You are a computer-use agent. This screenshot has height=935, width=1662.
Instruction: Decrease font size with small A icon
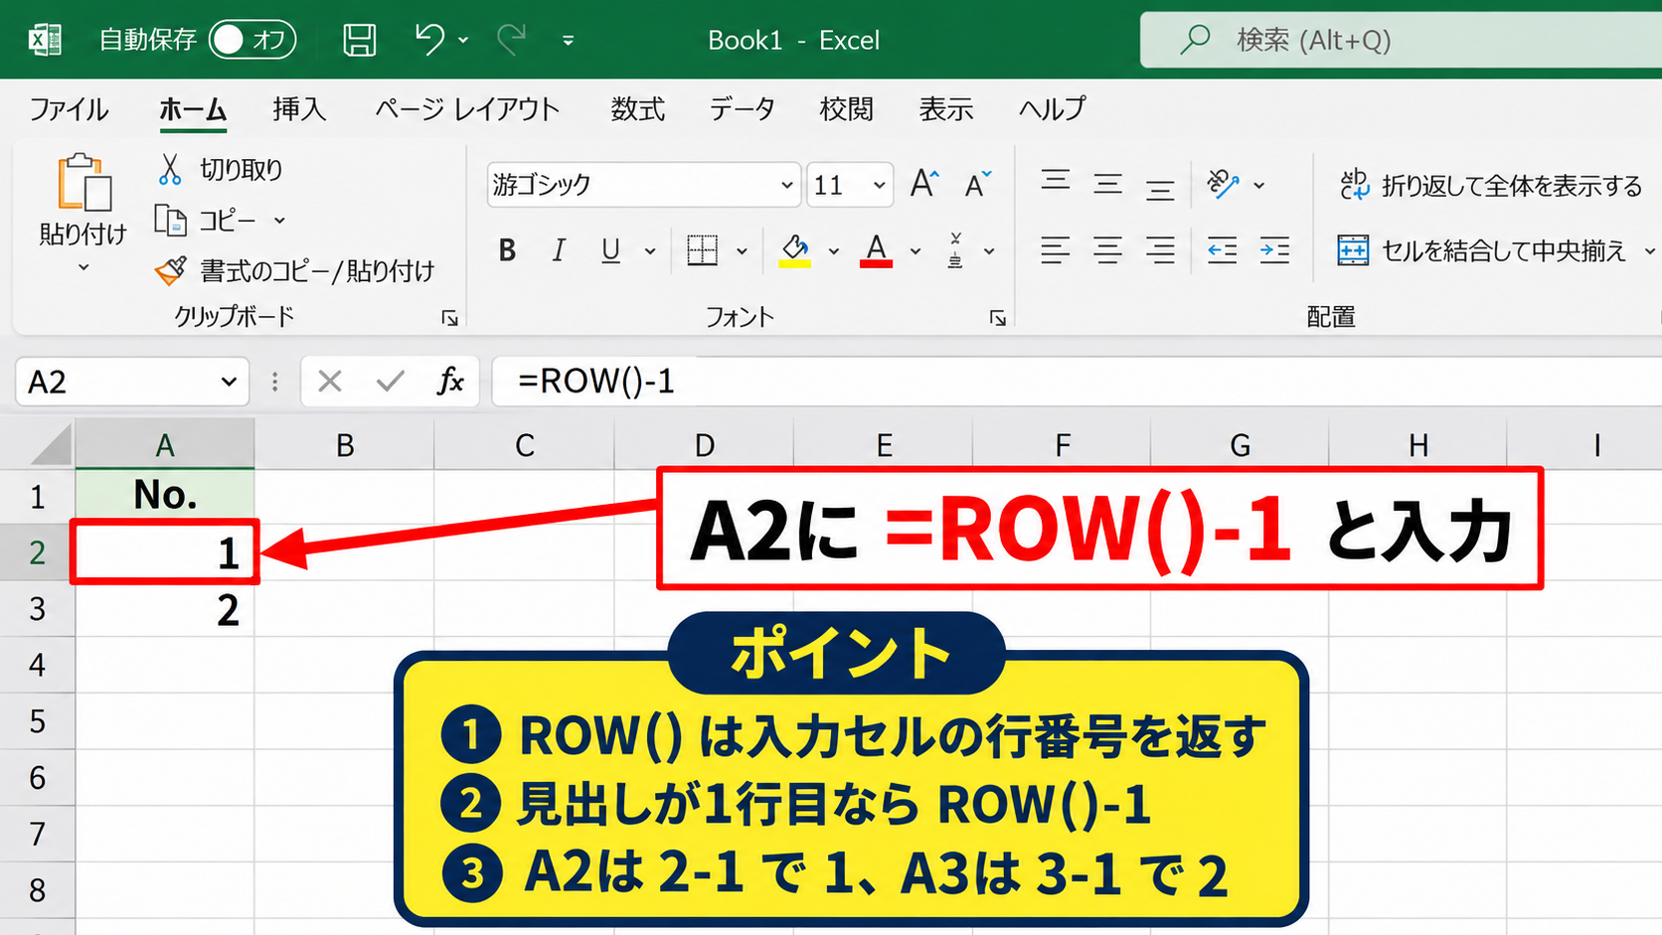point(978,184)
